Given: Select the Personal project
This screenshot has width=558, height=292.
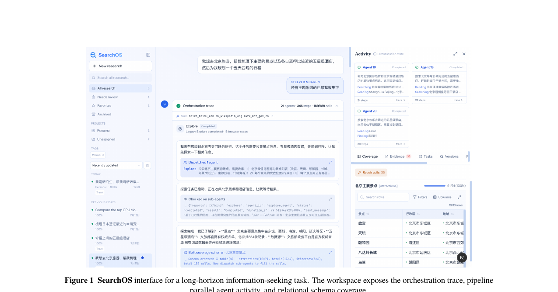Looking at the screenshot, I should point(120,131).
